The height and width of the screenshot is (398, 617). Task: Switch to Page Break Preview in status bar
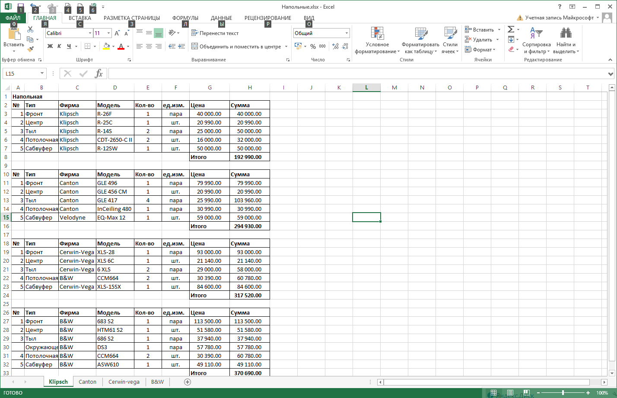526,393
